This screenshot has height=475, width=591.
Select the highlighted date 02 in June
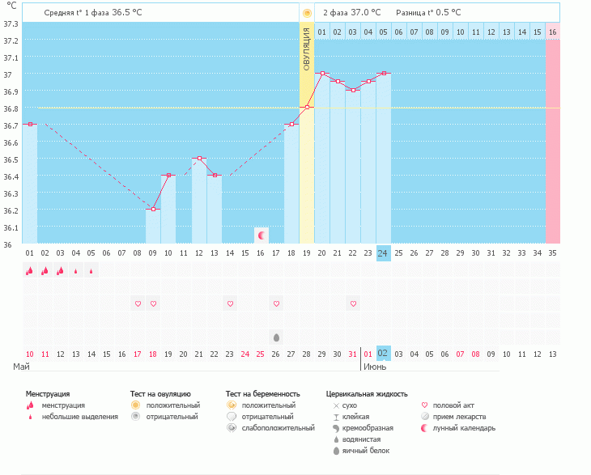[384, 354]
